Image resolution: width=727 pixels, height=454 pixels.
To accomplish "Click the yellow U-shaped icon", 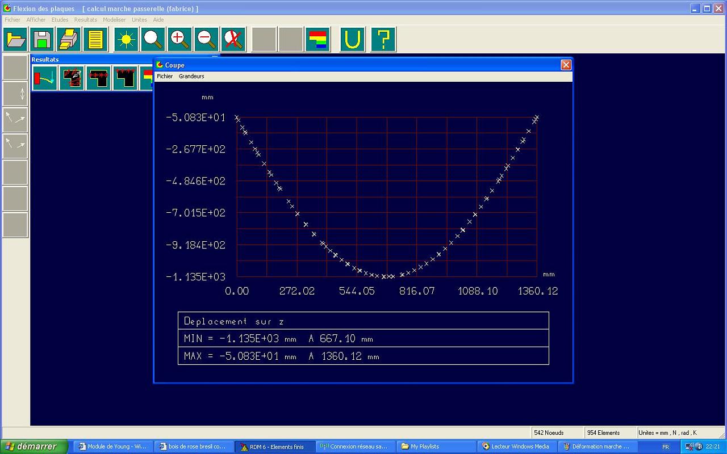I will pos(353,40).
